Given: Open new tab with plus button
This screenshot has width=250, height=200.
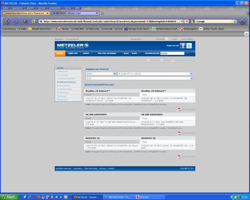Looking at the screenshot, I should point(247,34).
